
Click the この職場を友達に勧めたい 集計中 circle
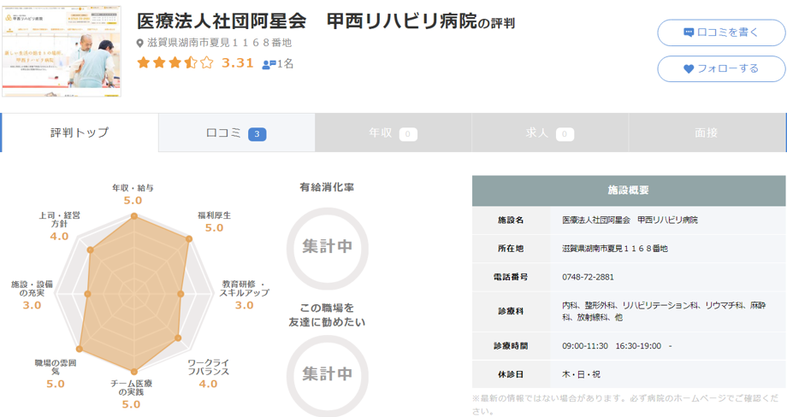click(x=328, y=375)
